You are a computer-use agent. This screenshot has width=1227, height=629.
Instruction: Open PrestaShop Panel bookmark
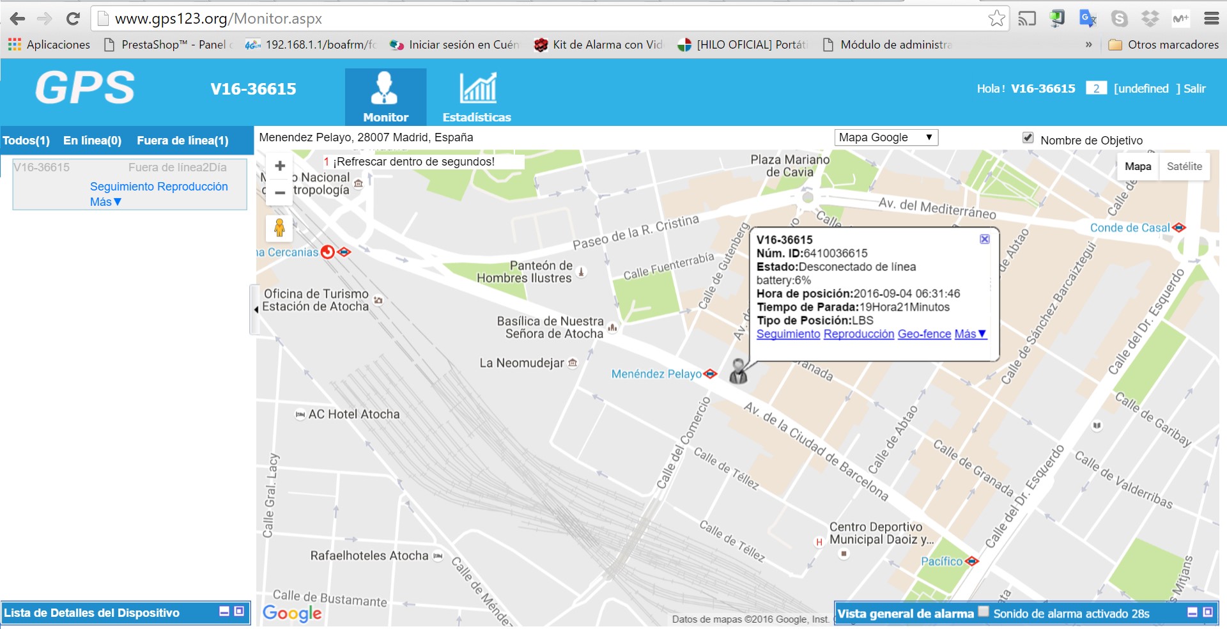click(x=168, y=45)
